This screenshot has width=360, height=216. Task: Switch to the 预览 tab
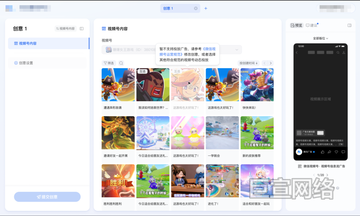tap(297, 25)
